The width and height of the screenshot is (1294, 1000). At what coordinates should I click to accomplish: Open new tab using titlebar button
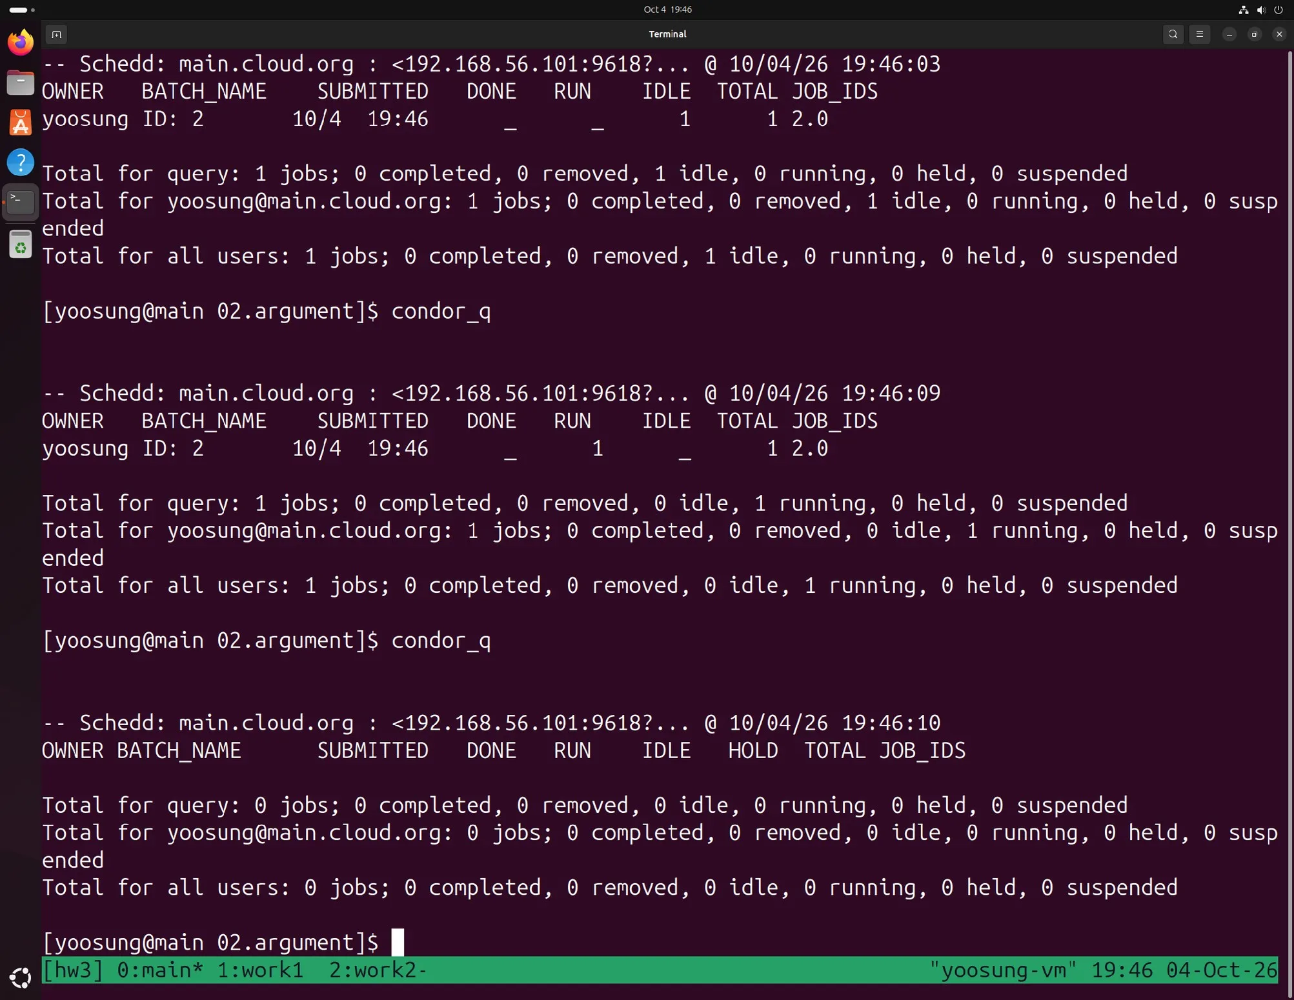[x=57, y=34]
